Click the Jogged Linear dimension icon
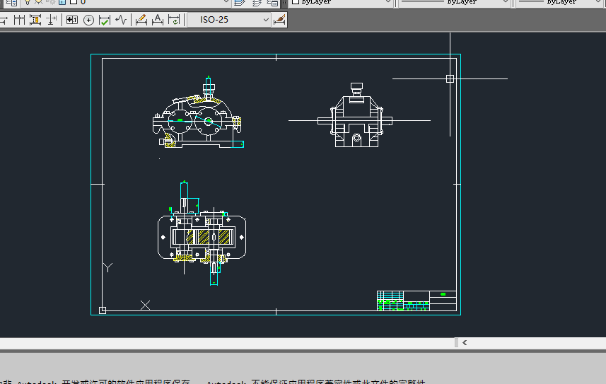The width and height of the screenshot is (606, 384). (x=122, y=20)
